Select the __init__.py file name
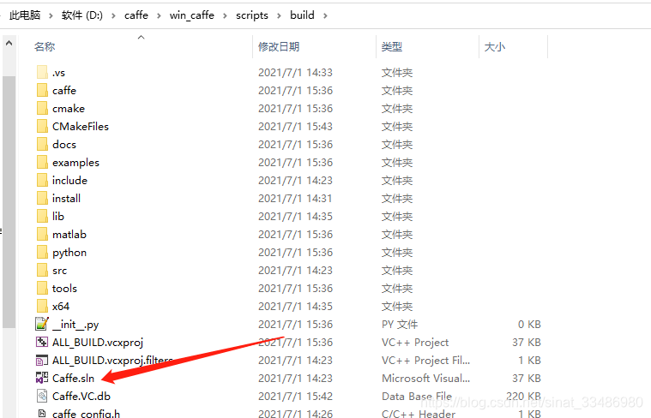Viewport: 651px width, 418px height. point(75,325)
